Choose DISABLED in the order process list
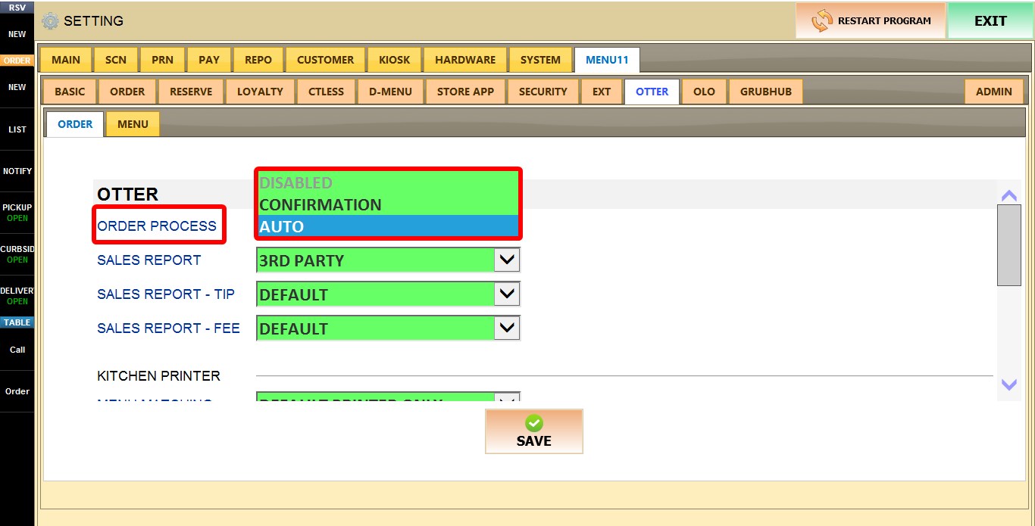 tap(389, 182)
